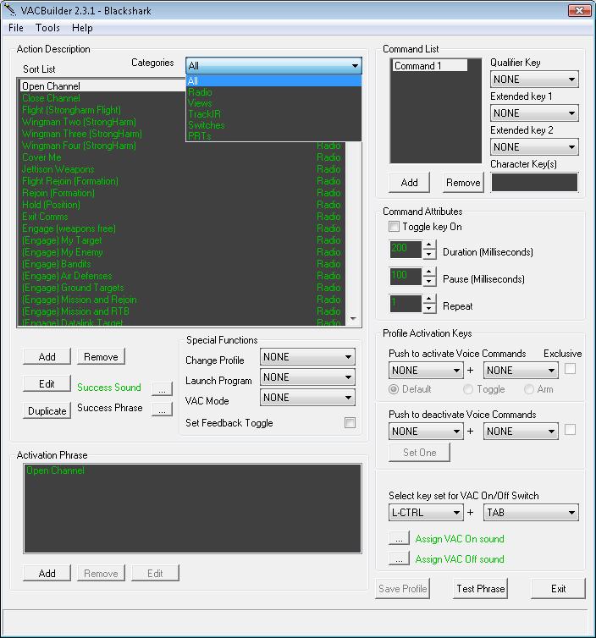Select Jettison Weapons in the action list
Viewport: 596px width, 638px height.
(58, 169)
